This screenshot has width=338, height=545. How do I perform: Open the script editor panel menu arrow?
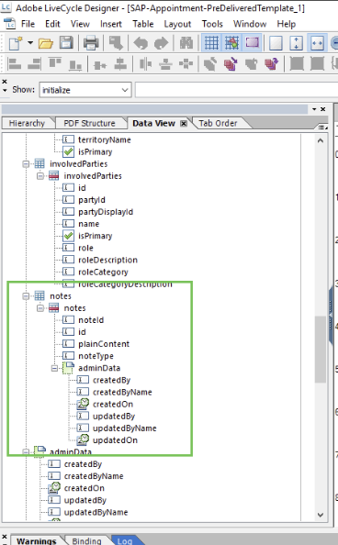click(x=5, y=90)
